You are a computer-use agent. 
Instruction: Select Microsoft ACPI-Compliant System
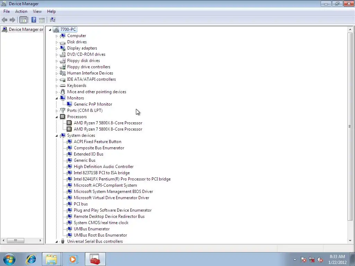105,185
